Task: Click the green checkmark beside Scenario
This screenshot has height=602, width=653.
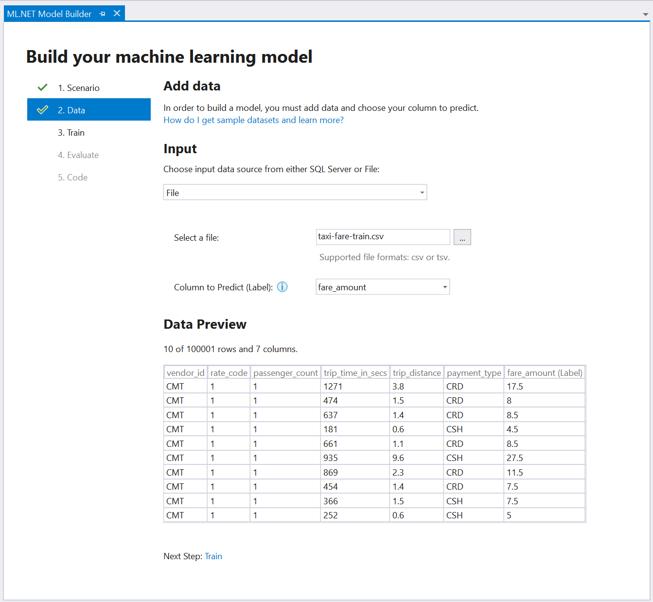Action: coord(42,88)
